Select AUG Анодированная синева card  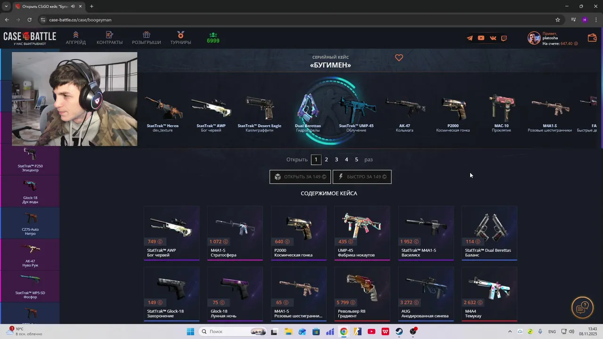coord(426,294)
